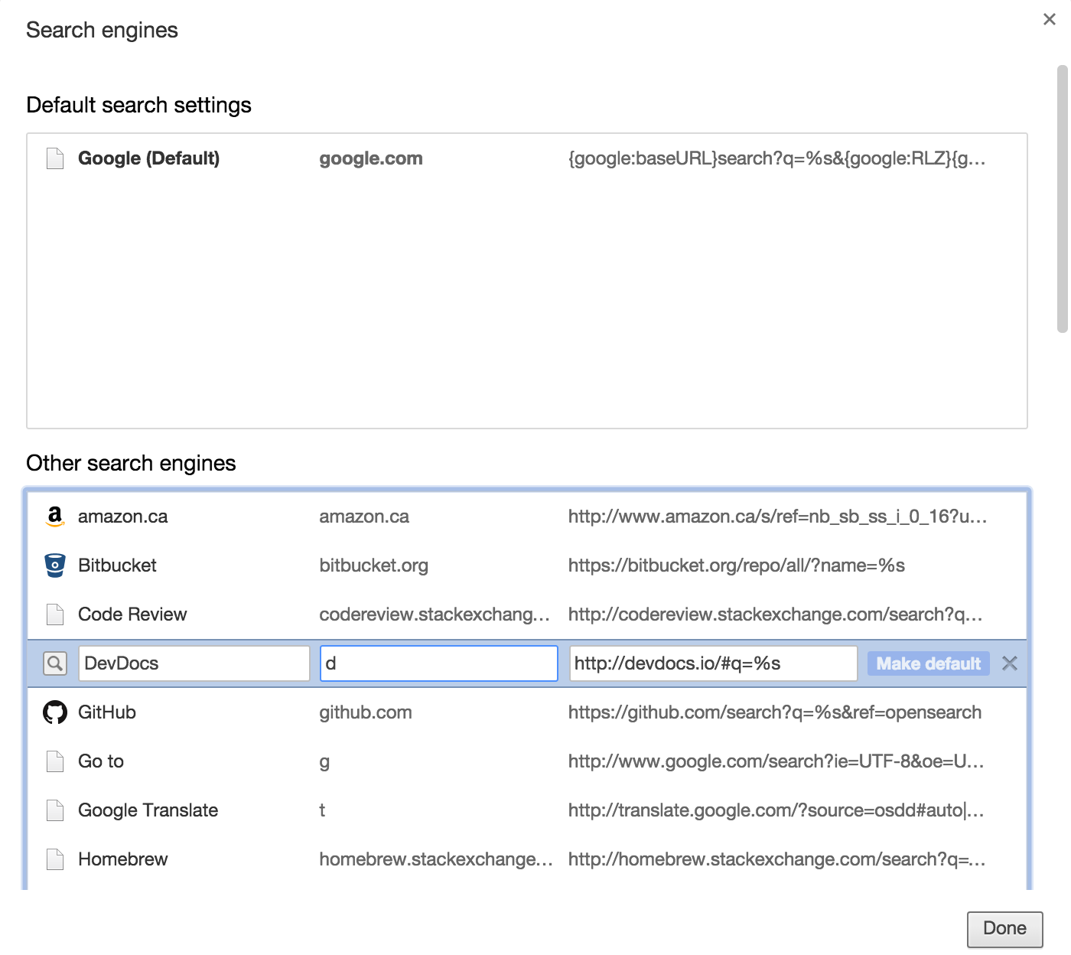Select the GitHub engine name
1071x955 pixels.
click(107, 712)
